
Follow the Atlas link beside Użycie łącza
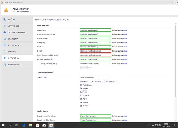click(x=125, y=30)
